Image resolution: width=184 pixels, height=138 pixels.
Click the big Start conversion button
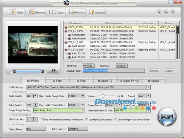click(167, 117)
